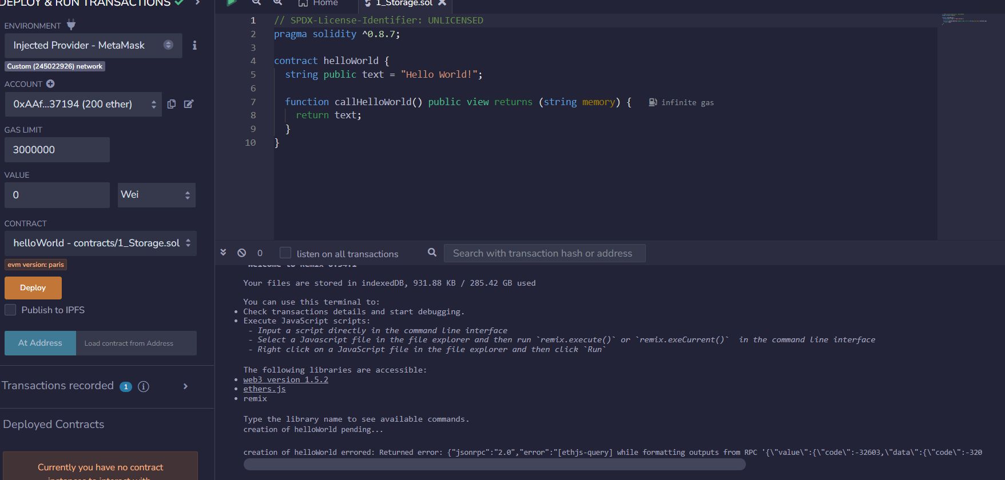Click the At Address button
This screenshot has height=480, width=1005.
click(40, 343)
